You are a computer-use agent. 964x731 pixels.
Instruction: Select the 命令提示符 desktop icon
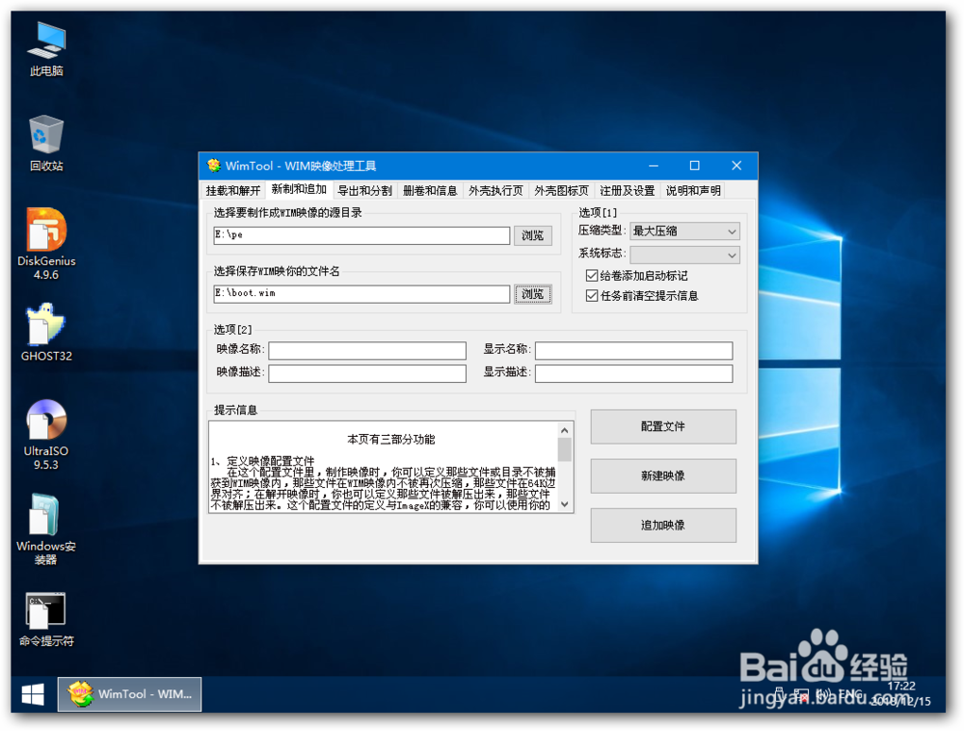46,619
